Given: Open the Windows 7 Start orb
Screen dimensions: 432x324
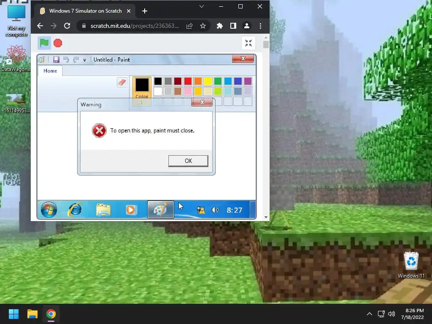Looking at the screenshot, I should (x=49, y=210).
